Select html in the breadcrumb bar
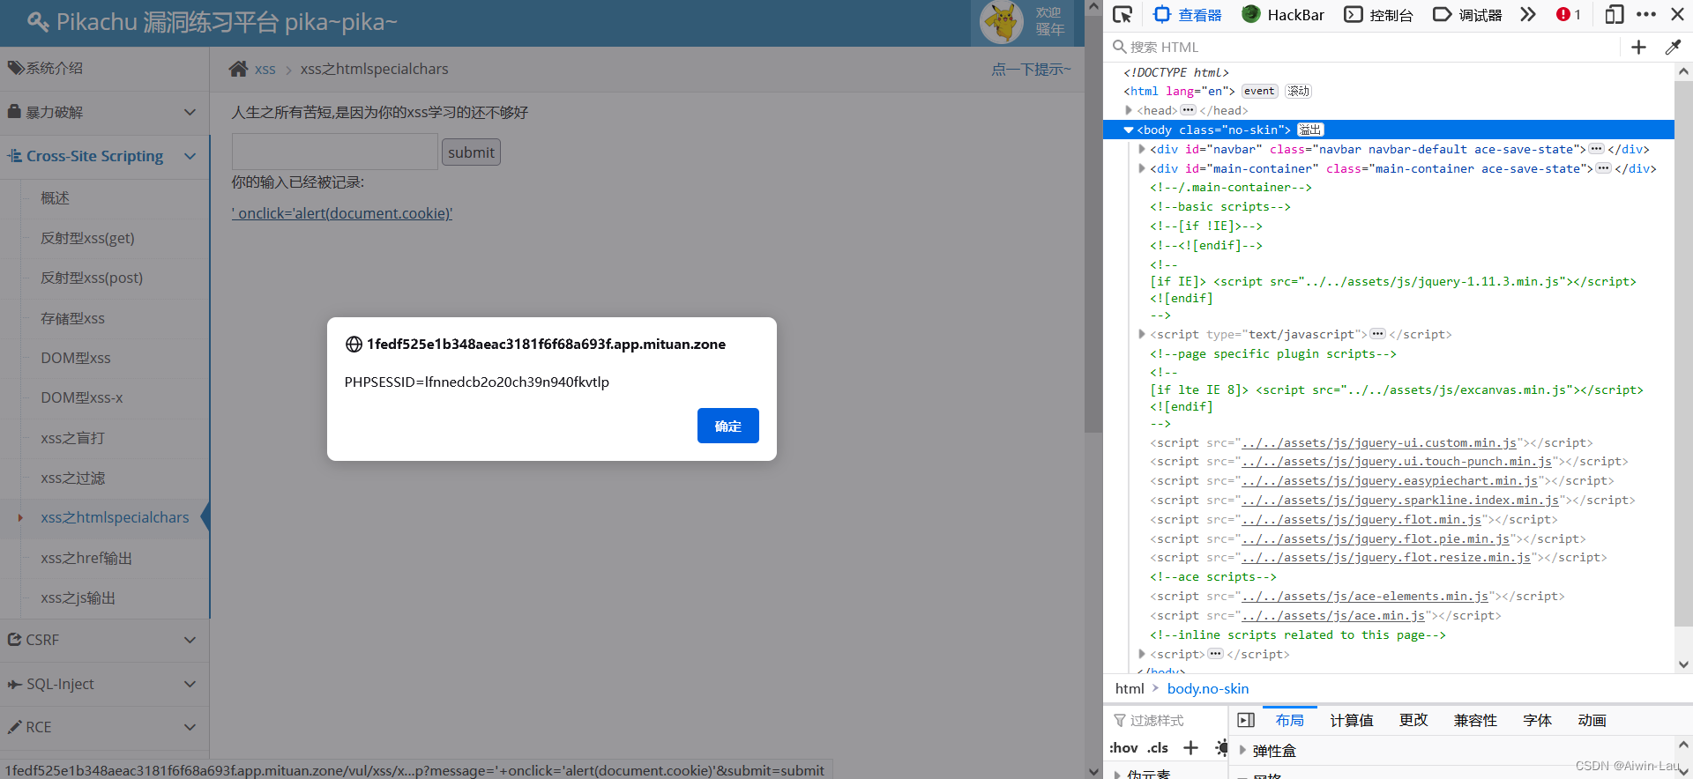The height and width of the screenshot is (779, 1693). [x=1130, y=689]
